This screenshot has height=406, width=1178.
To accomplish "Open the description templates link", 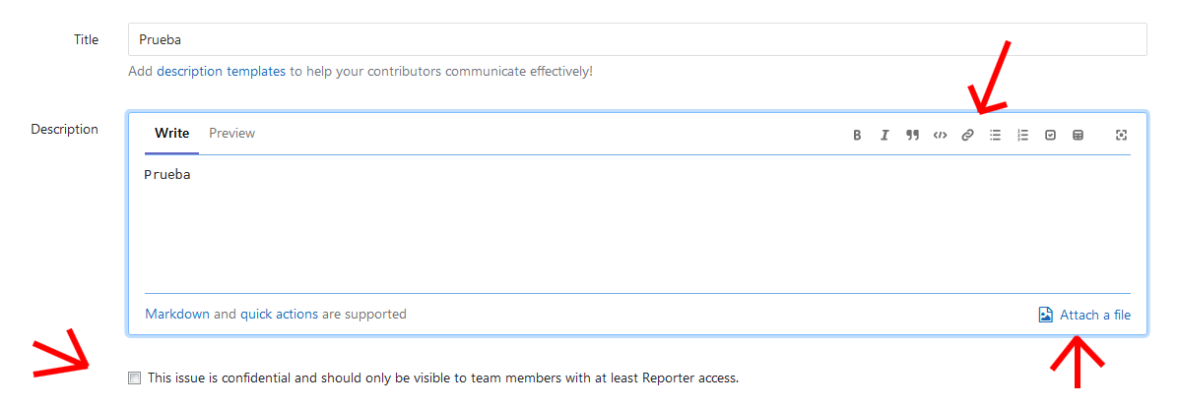I will click(221, 72).
